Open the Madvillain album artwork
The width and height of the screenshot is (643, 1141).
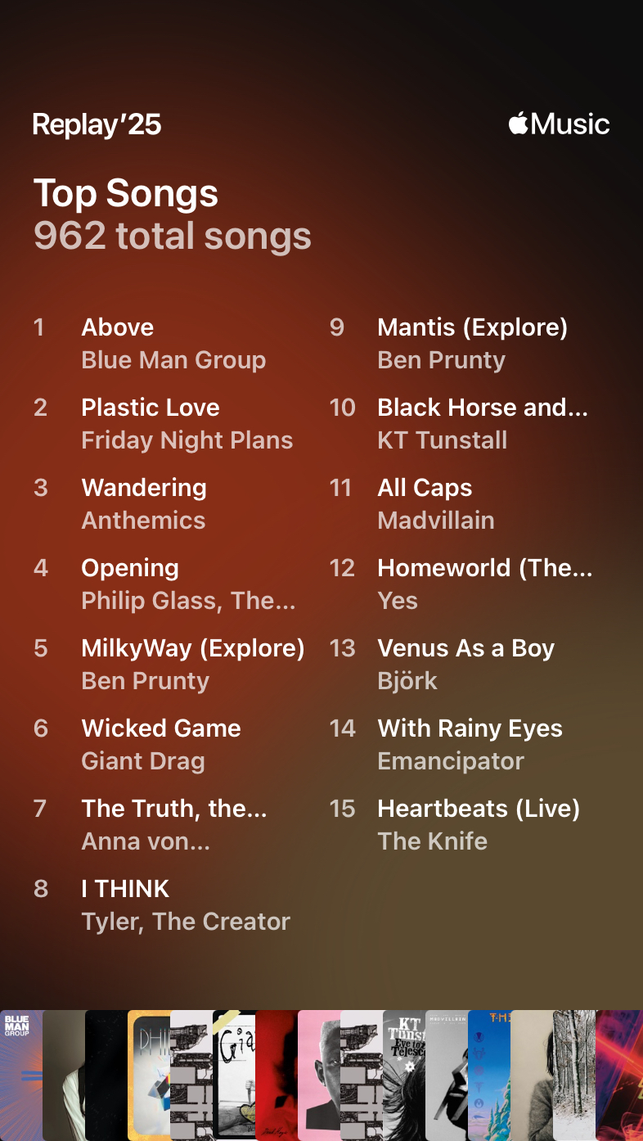[x=447, y=1075]
